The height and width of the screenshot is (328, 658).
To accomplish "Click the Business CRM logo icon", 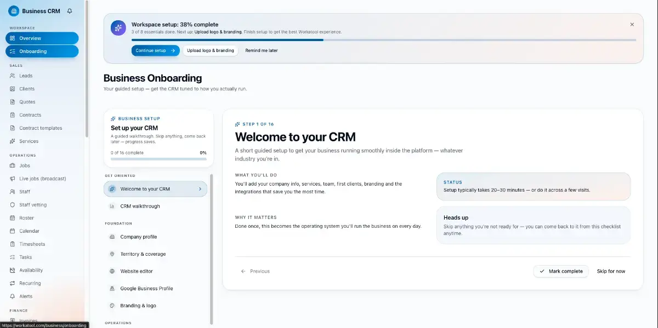I will pyautogui.click(x=14, y=11).
